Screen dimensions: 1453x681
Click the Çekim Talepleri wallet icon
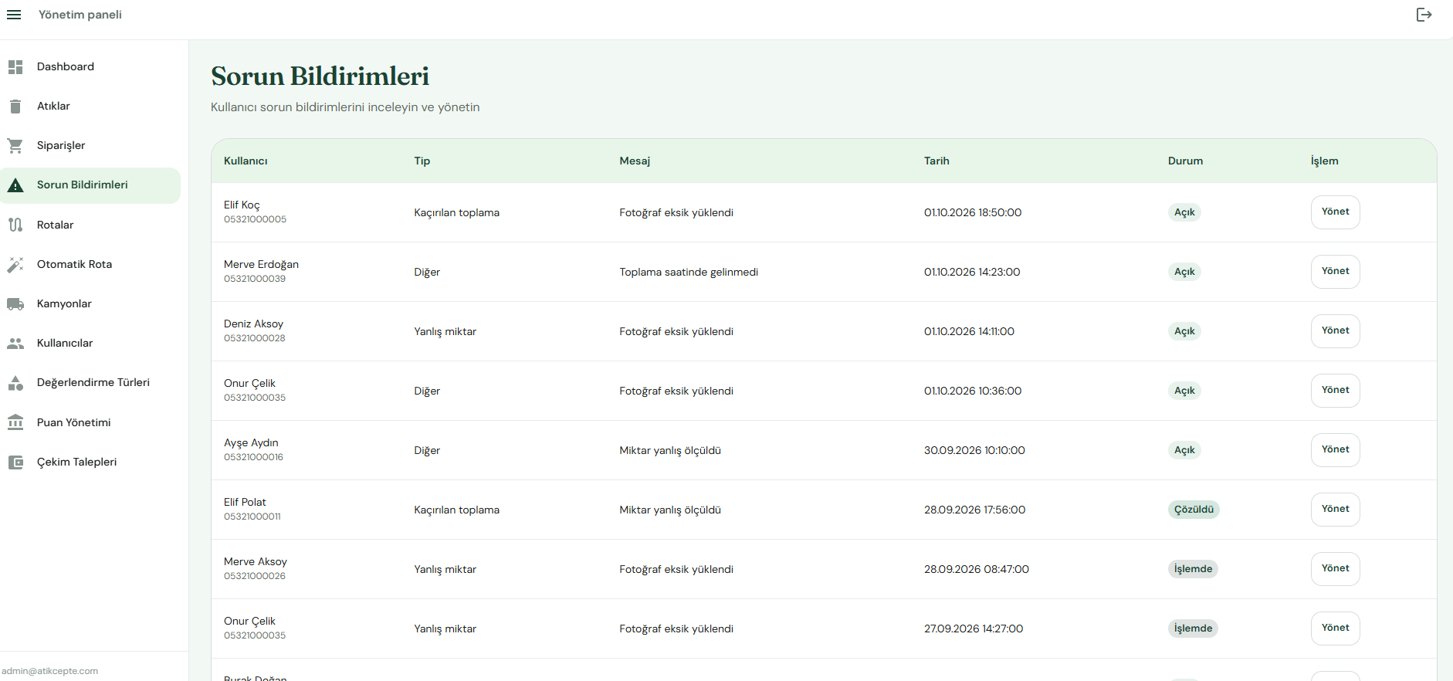tap(15, 462)
